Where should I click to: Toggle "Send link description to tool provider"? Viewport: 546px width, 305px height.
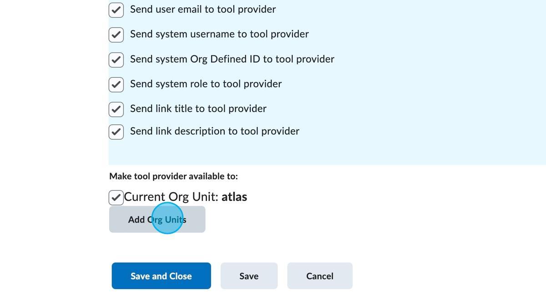tap(116, 132)
